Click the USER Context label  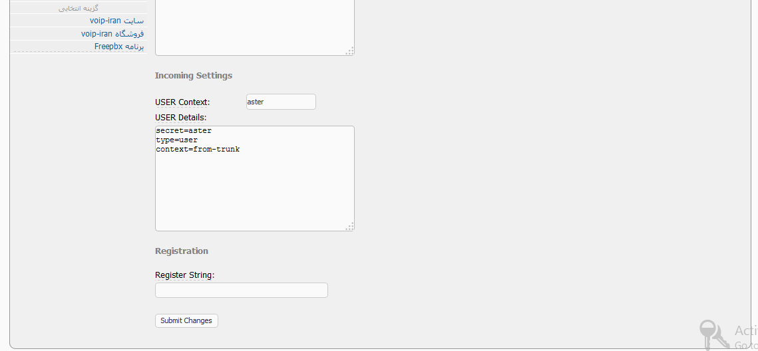coord(182,102)
